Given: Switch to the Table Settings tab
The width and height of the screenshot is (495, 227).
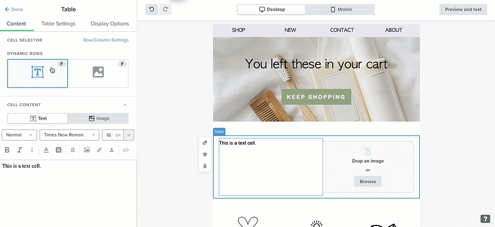Looking at the screenshot, I should pyautogui.click(x=59, y=24).
